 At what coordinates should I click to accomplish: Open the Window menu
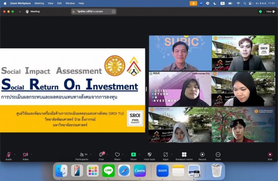70,3
